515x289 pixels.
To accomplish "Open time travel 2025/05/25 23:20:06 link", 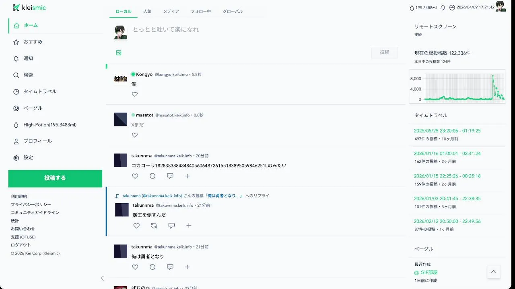I will [x=447, y=131].
